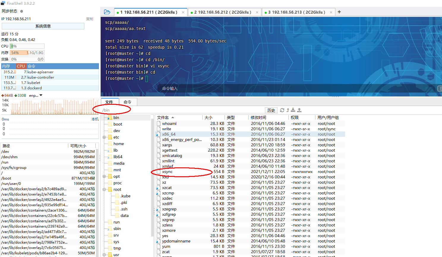Click the download icon in file toolbar

tap(293, 110)
